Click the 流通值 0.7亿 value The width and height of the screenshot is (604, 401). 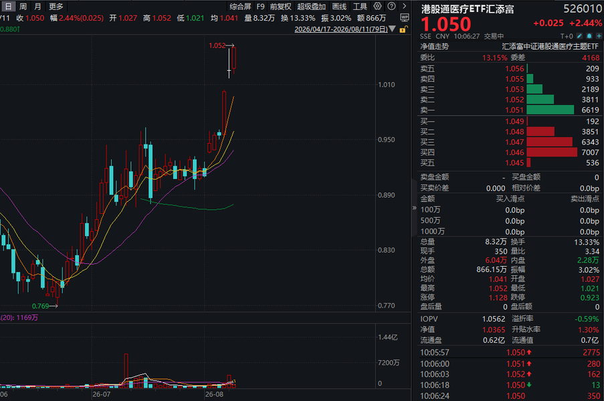point(590,341)
